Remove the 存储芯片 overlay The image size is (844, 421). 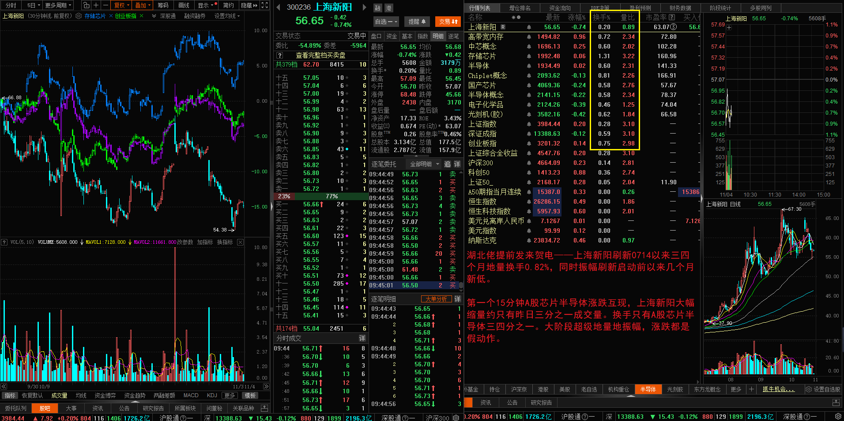[x=111, y=16]
